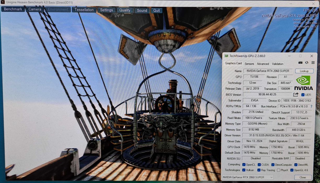Switch to the Validation tab
This screenshot has height=183, width=320.
coord(277,64)
